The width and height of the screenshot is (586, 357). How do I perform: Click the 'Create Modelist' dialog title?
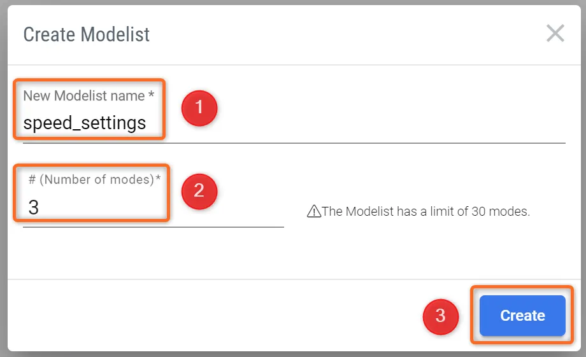[87, 34]
